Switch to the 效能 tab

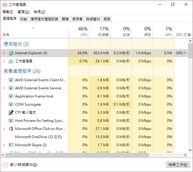click(23, 19)
